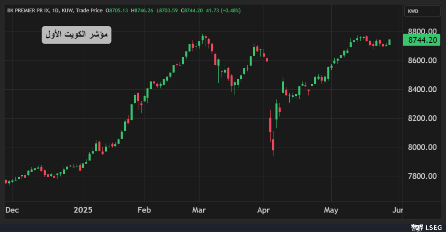Click the Dec label on time axis
The width and height of the screenshot is (446, 232).
[12, 210]
